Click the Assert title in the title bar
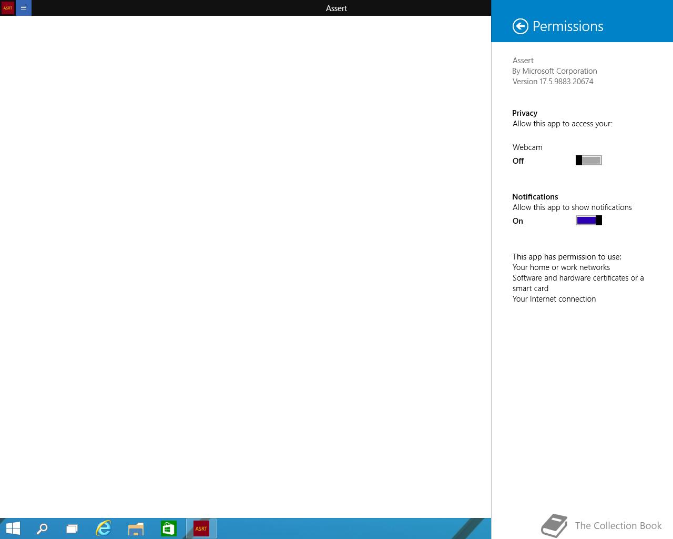 click(x=336, y=8)
